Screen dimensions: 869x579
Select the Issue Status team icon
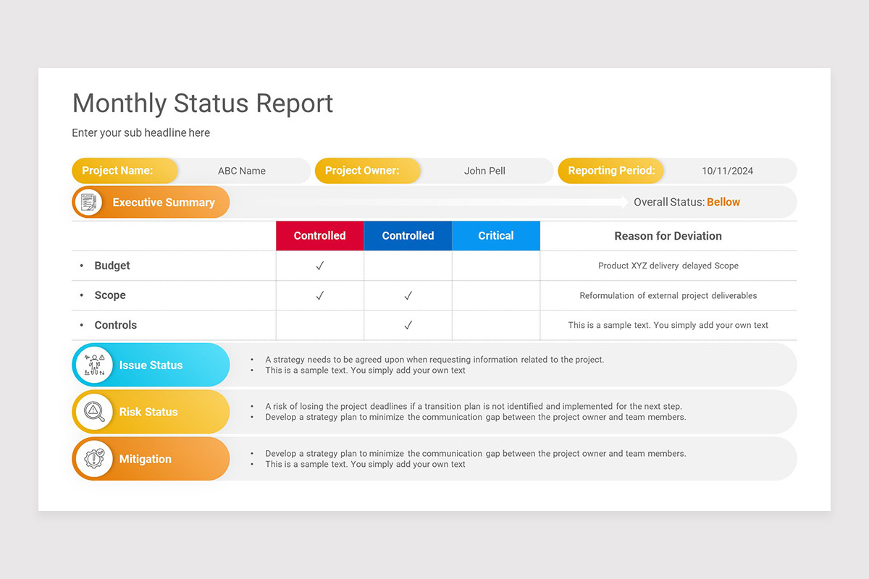point(93,365)
